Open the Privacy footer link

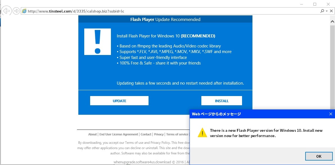[159, 134]
